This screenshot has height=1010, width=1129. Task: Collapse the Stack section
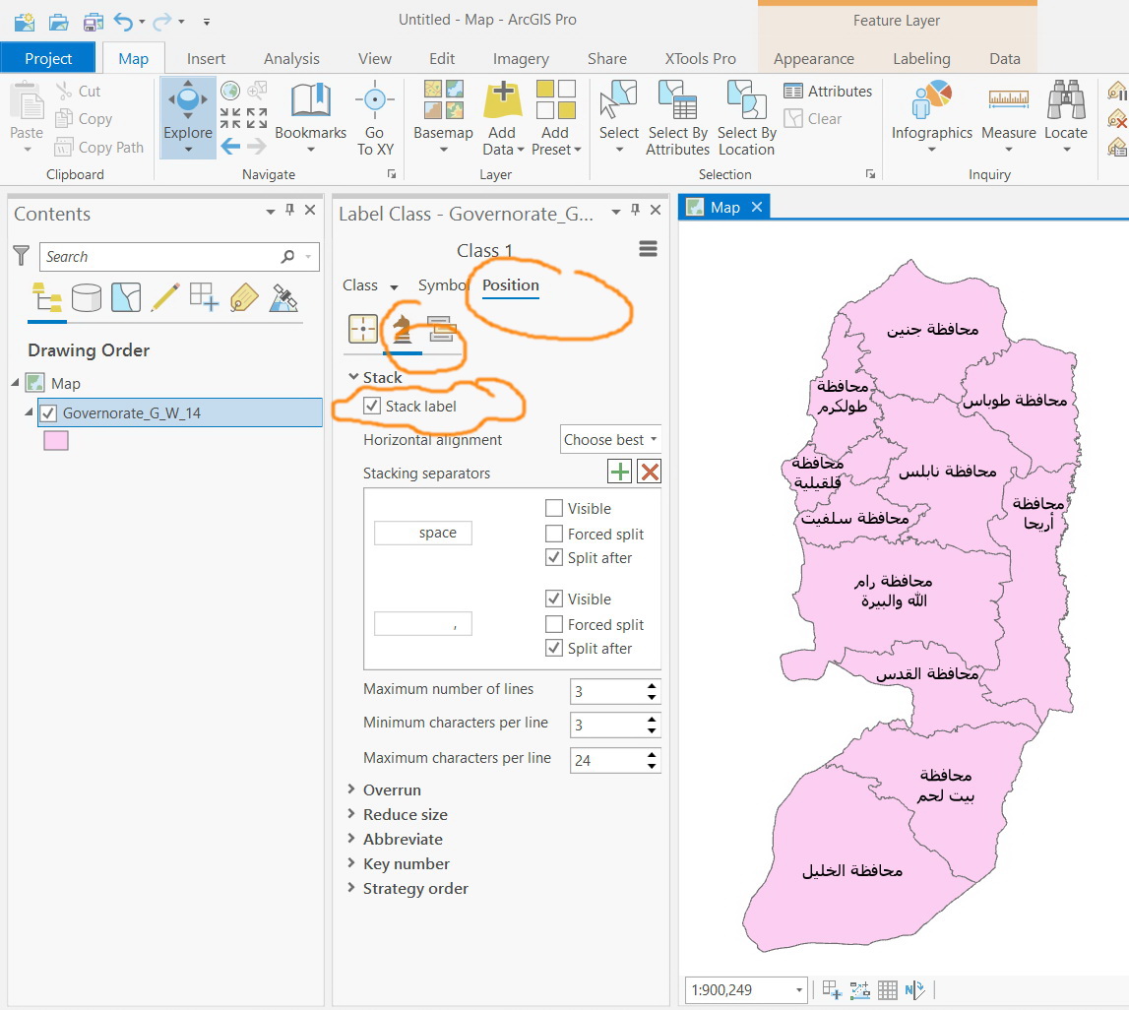click(353, 376)
